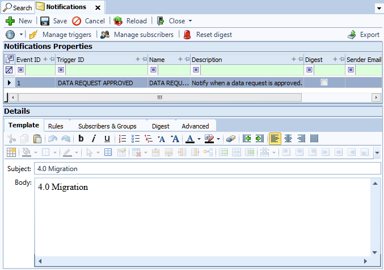Image resolution: width=384 pixels, height=270 pixels.
Task: Open the Subscribers & Groups tab
Action: tap(107, 126)
